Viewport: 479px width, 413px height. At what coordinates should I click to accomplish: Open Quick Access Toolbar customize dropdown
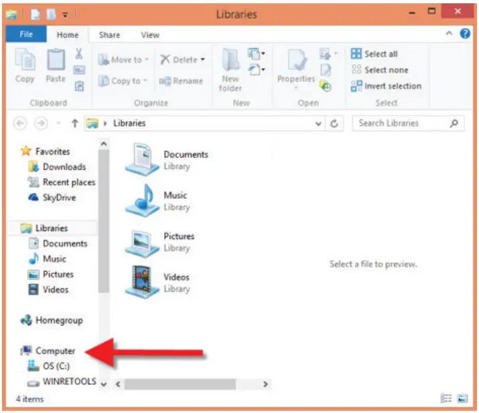tap(65, 14)
